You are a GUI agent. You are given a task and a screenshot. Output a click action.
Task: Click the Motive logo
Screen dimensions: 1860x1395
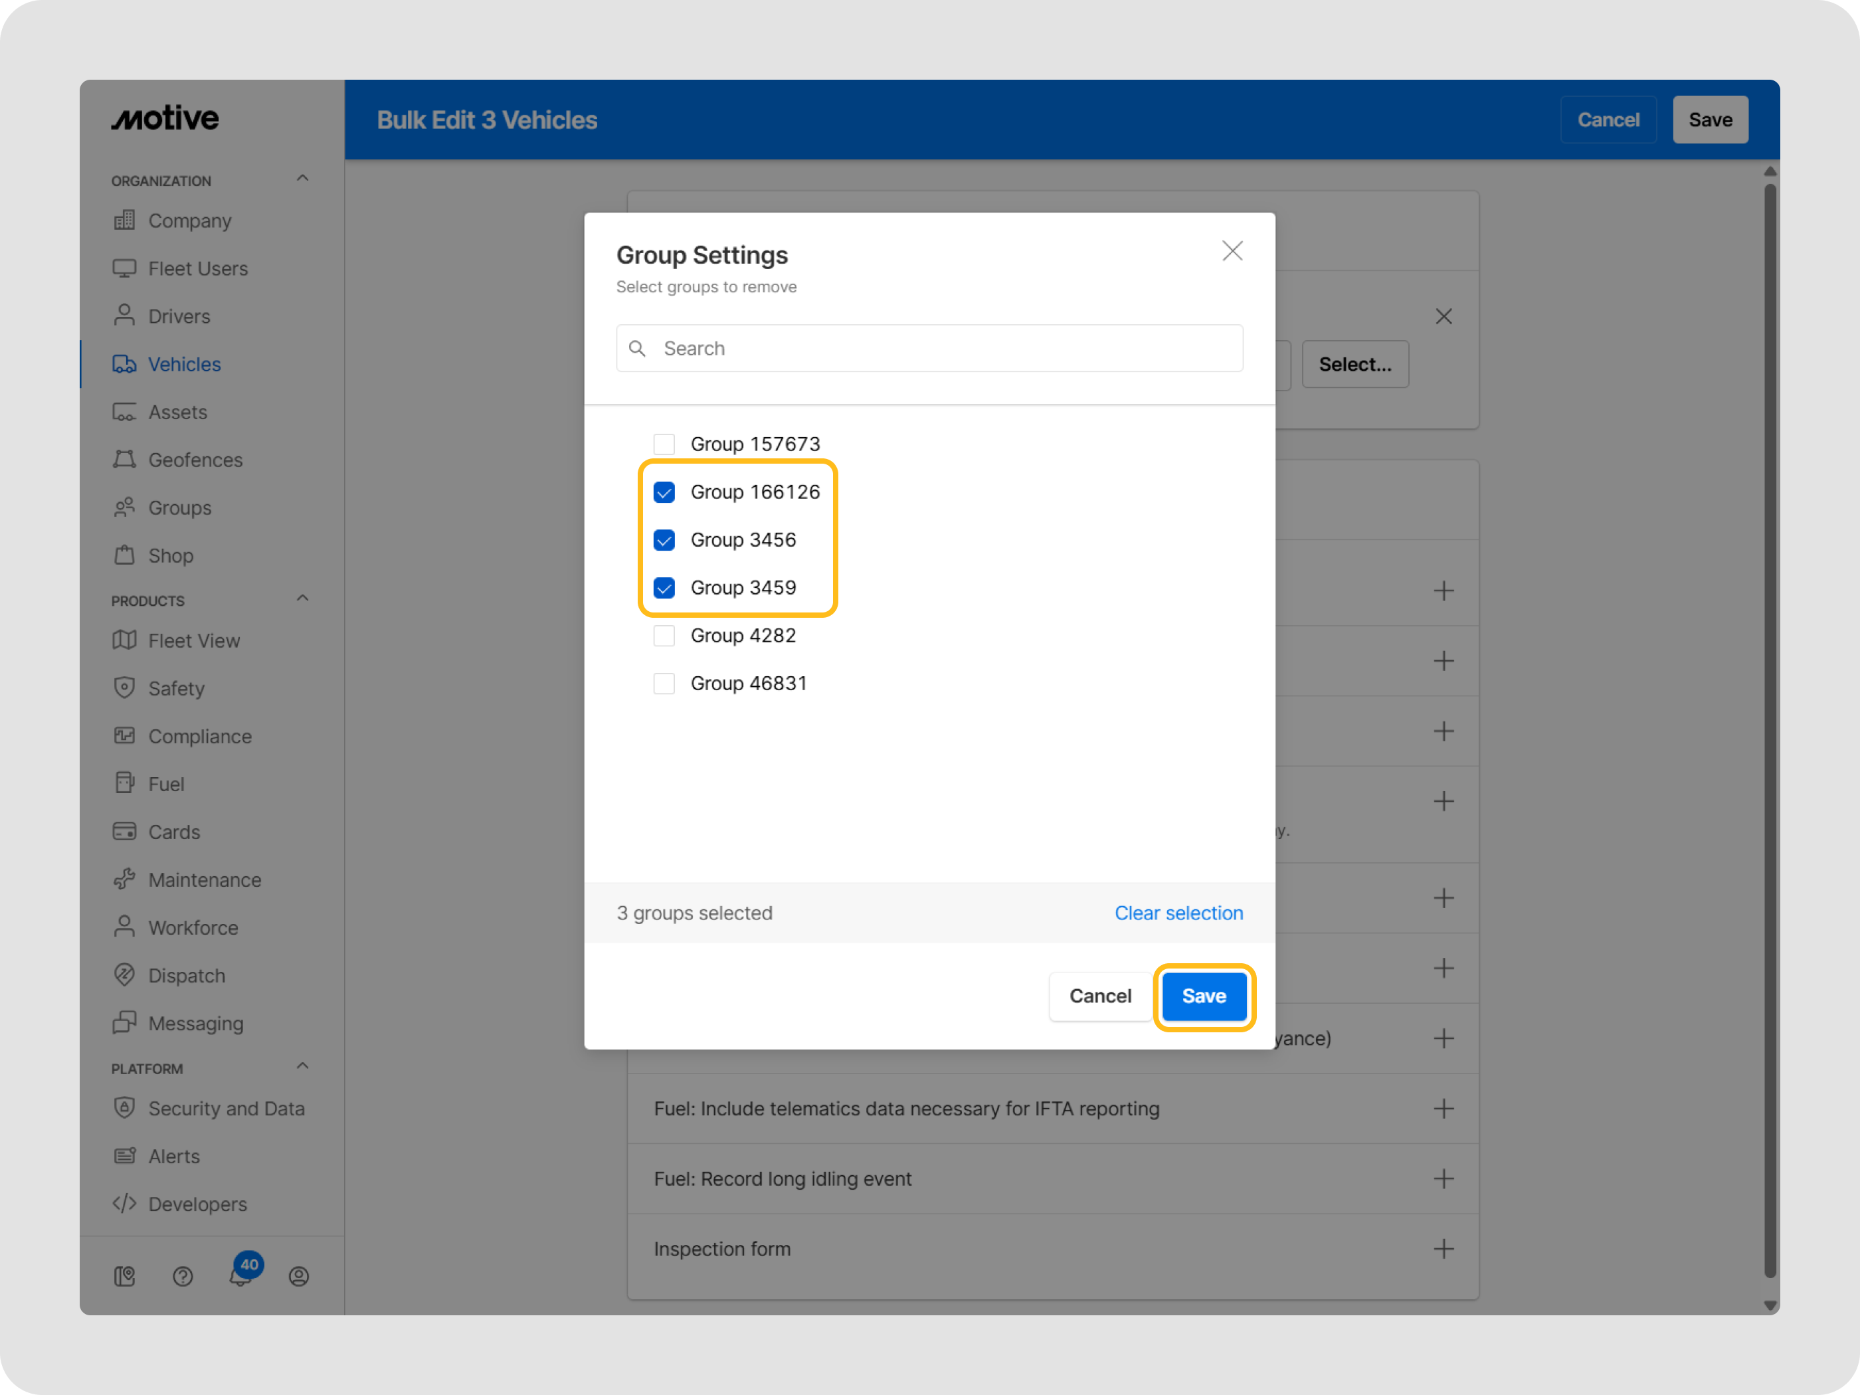(x=165, y=118)
